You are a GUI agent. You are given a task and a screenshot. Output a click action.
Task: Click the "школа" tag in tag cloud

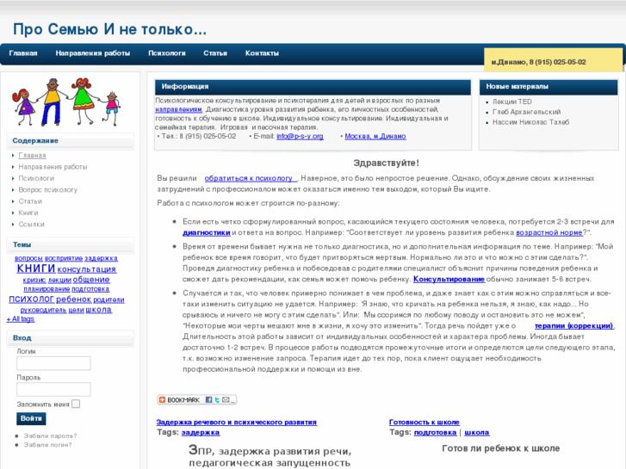99,309
